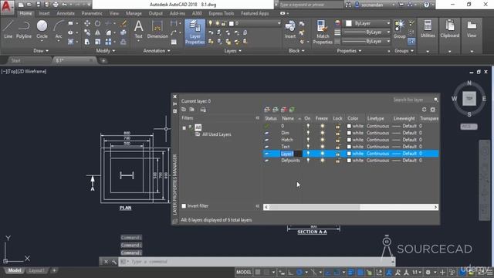Check the Invert filter checkbox
This screenshot has width=494, height=278.
(184, 206)
